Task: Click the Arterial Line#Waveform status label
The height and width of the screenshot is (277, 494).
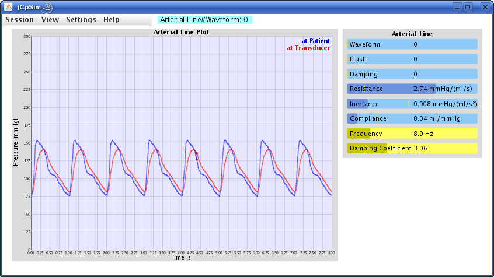Action: tap(204, 20)
